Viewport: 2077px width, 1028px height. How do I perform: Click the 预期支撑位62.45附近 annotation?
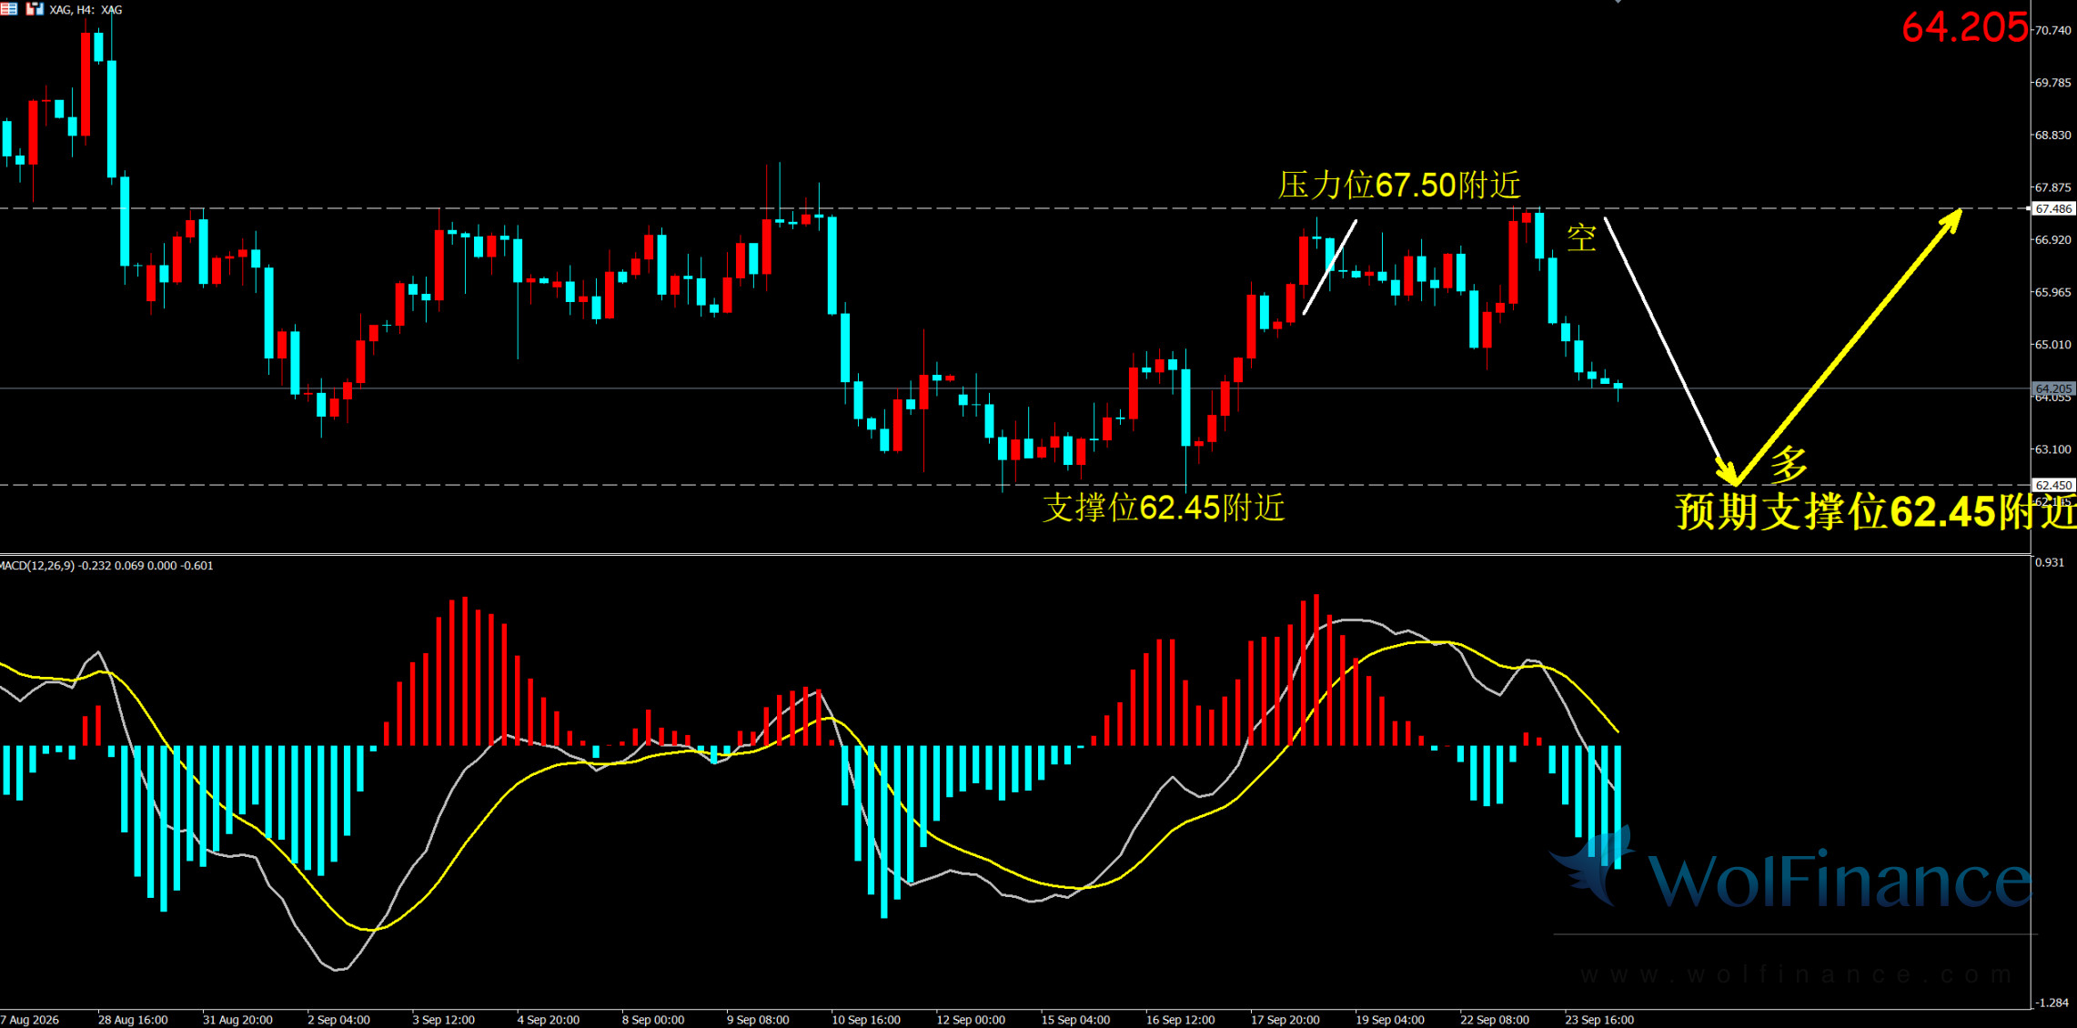pyautogui.click(x=1875, y=511)
